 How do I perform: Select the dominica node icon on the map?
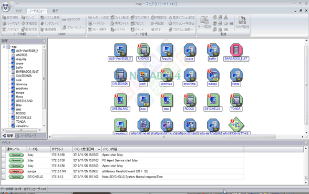(167, 75)
